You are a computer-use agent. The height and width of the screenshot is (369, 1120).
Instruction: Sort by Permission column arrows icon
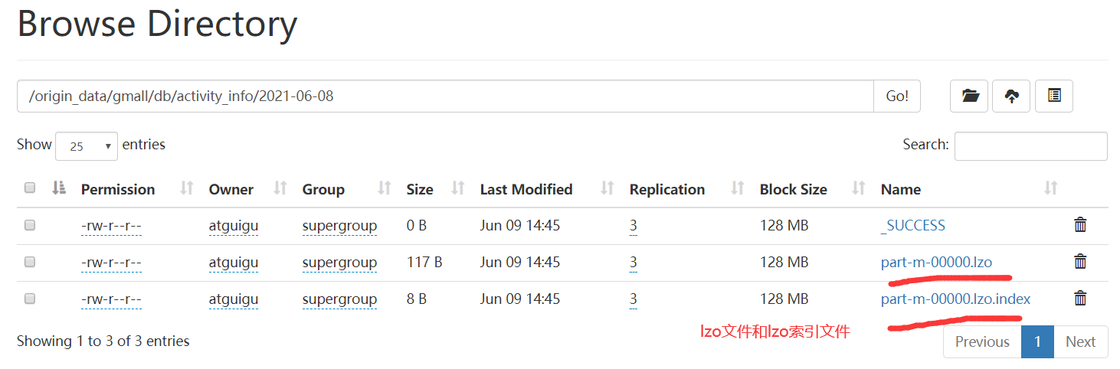point(186,188)
